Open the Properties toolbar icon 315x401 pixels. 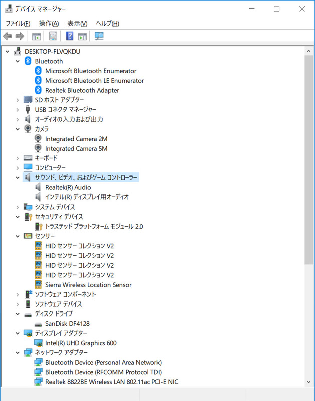click(x=53, y=36)
